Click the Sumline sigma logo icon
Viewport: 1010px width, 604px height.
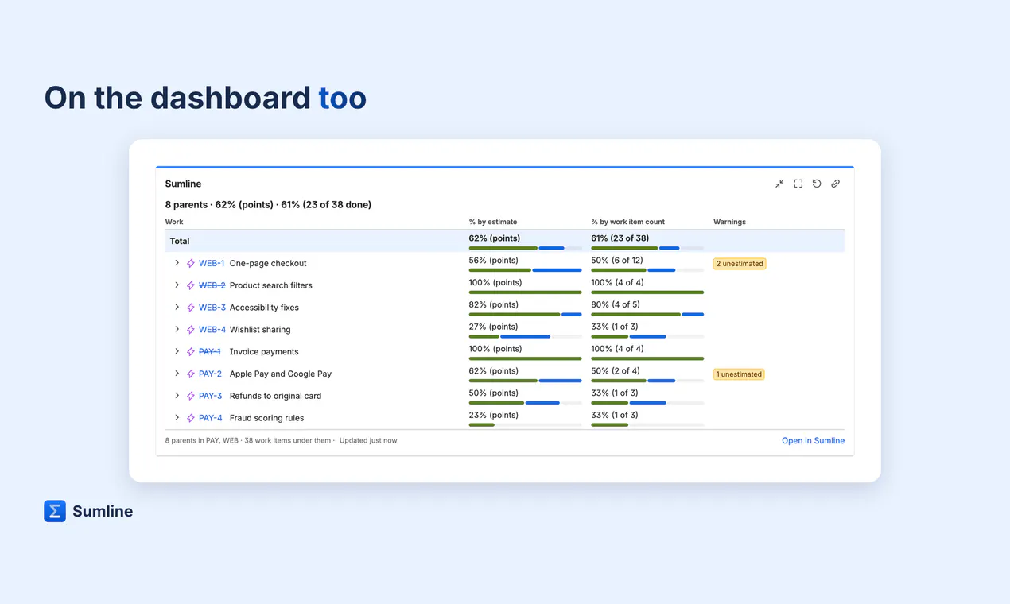pos(55,511)
